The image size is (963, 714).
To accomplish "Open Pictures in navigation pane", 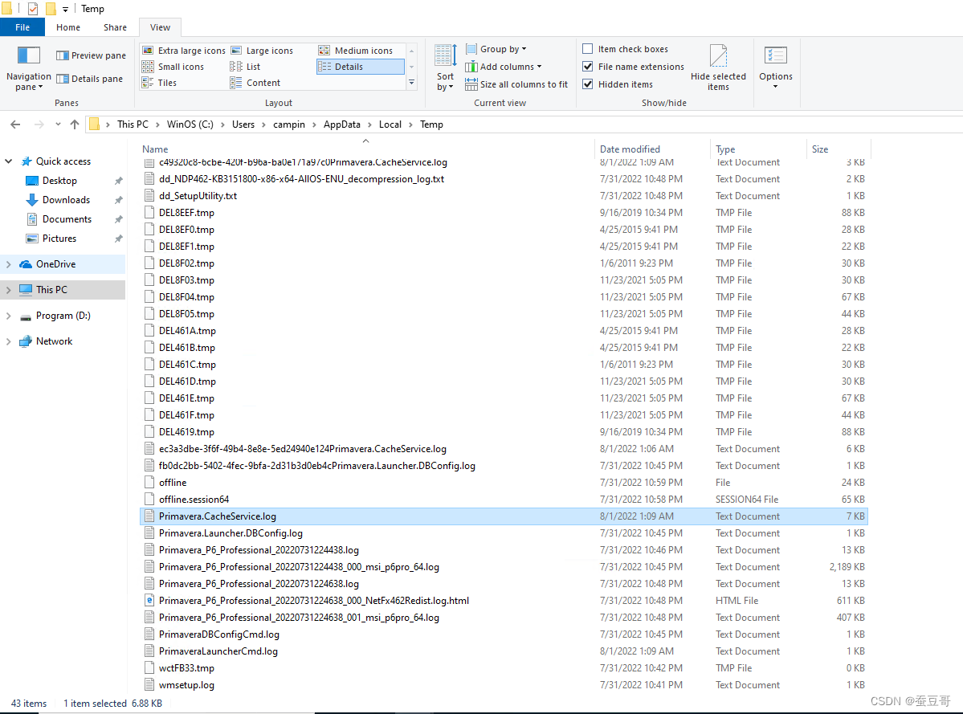I will (x=59, y=239).
